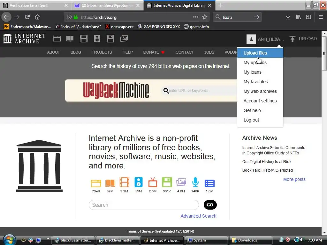Screen dimensions: 327x245
Task: Open the Downloads taskbar button
Action: pyautogui.click(x=251, y=240)
